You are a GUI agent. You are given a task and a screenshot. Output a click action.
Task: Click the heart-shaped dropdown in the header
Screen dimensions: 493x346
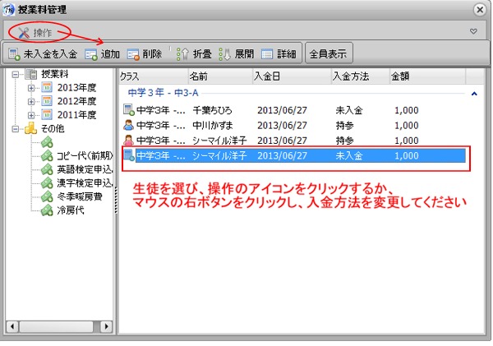pyautogui.click(x=473, y=31)
